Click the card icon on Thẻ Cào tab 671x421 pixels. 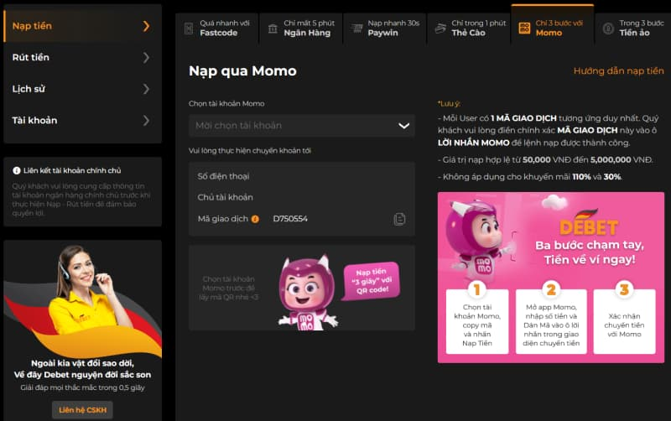[440, 29]
